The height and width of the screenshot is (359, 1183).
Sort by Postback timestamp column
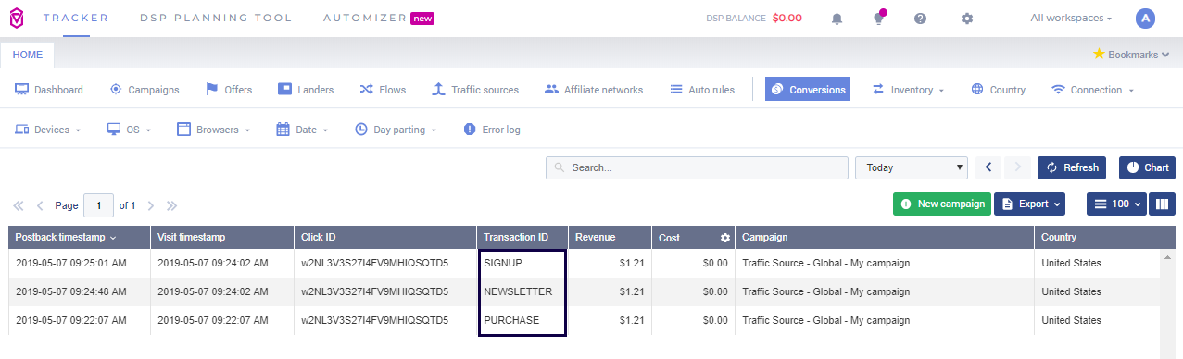click(79, 238)
